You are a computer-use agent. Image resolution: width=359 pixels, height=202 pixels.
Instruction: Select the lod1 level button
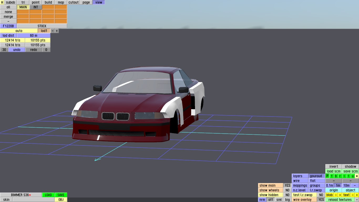(x=44, y=31)
